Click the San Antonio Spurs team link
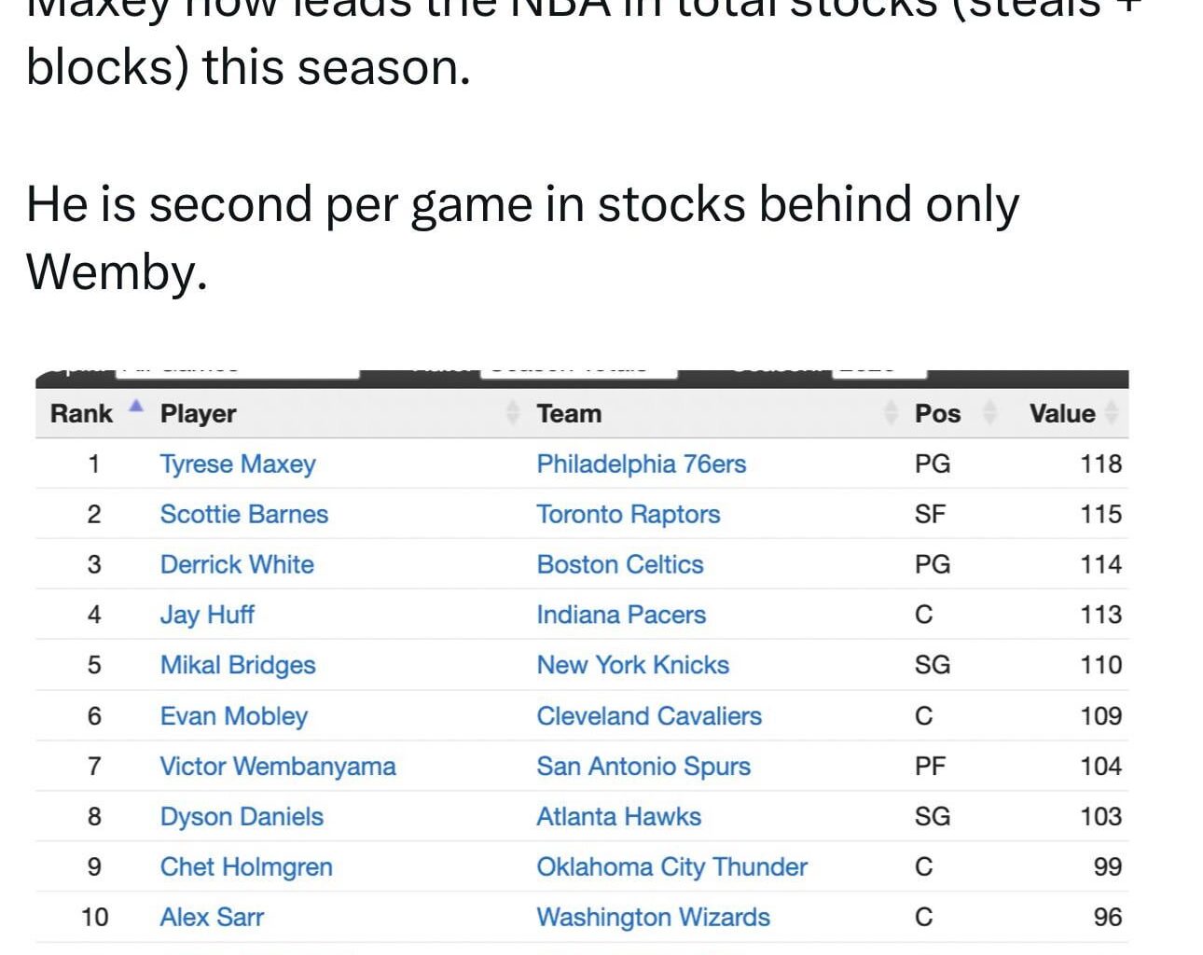The width and height of the screenshot is (1203, 955). (x=643, y=766)
